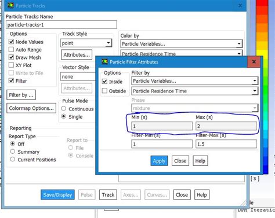
Task: Open the Color by Particle Residence Time dropdown
Action: tap(181, 53)
